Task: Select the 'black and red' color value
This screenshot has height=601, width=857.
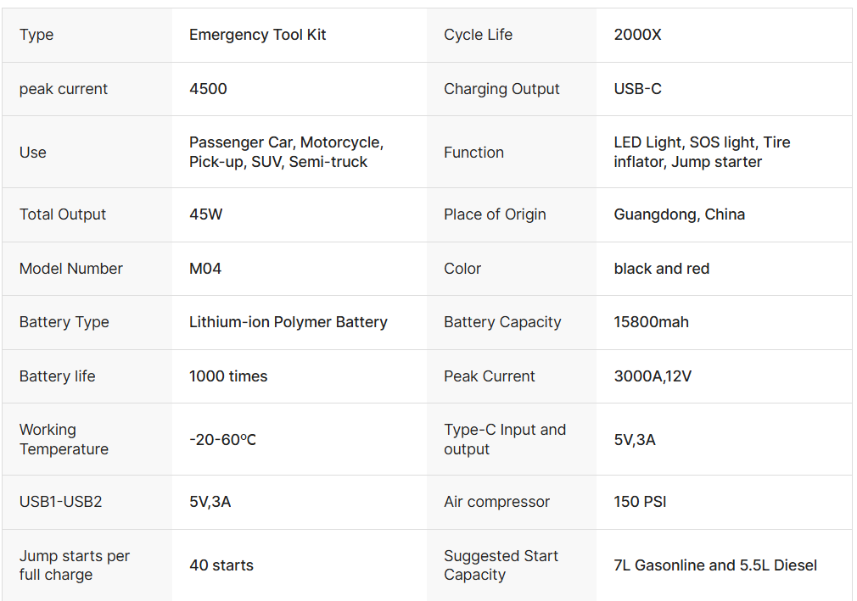Action: [661, 269]
